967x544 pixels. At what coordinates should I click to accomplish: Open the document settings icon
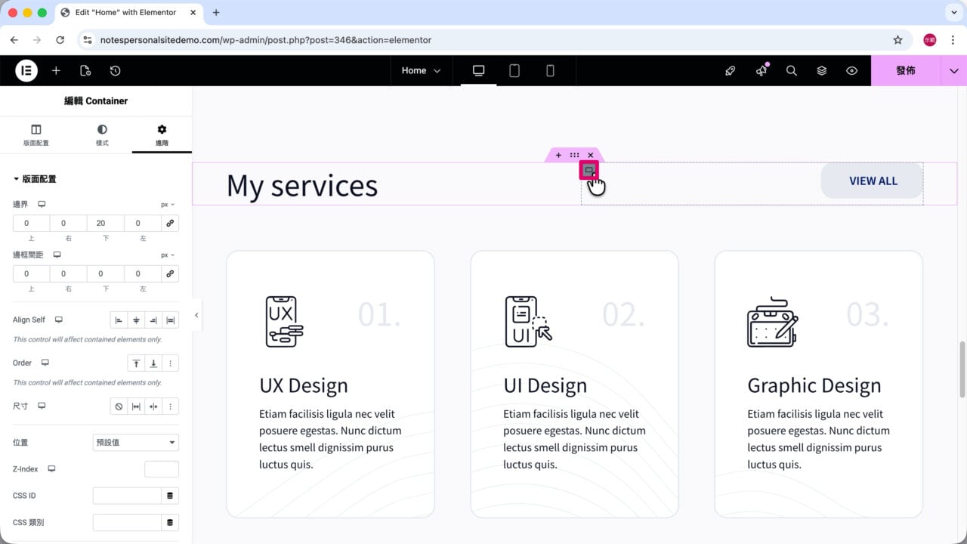[85, 70]
